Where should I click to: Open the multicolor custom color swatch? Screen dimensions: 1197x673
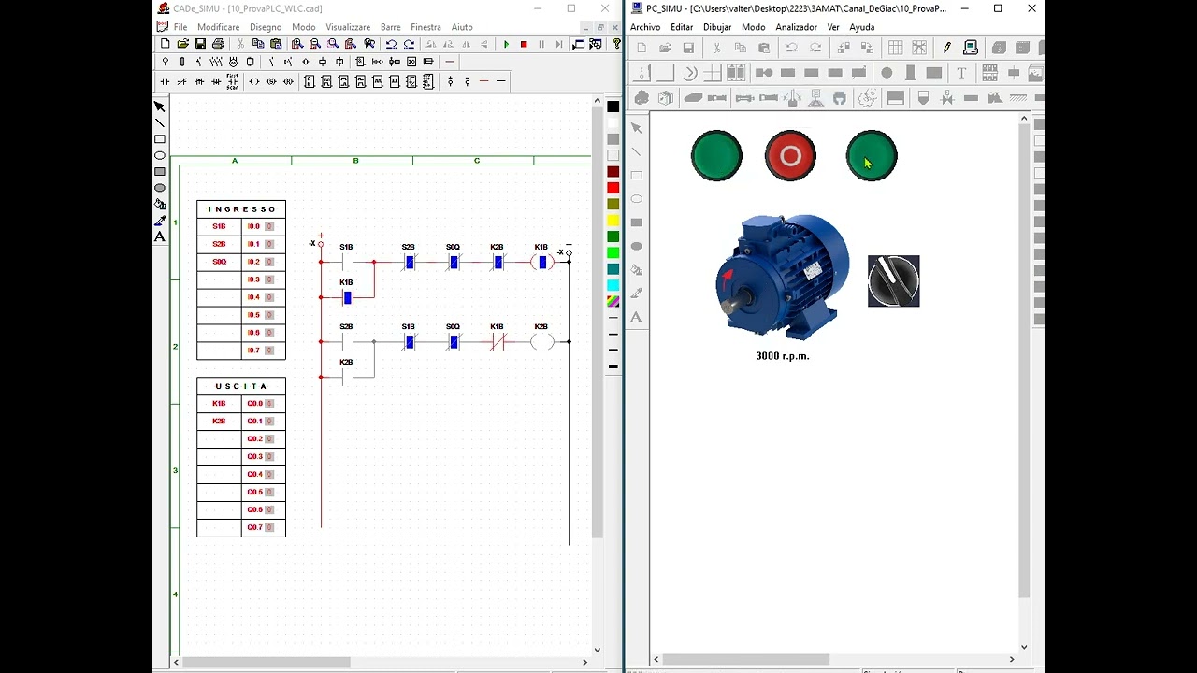[613, 301]
